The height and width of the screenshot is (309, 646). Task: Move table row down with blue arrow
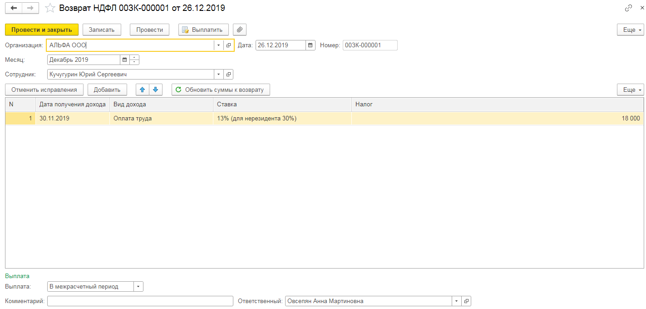click(155, 90)
